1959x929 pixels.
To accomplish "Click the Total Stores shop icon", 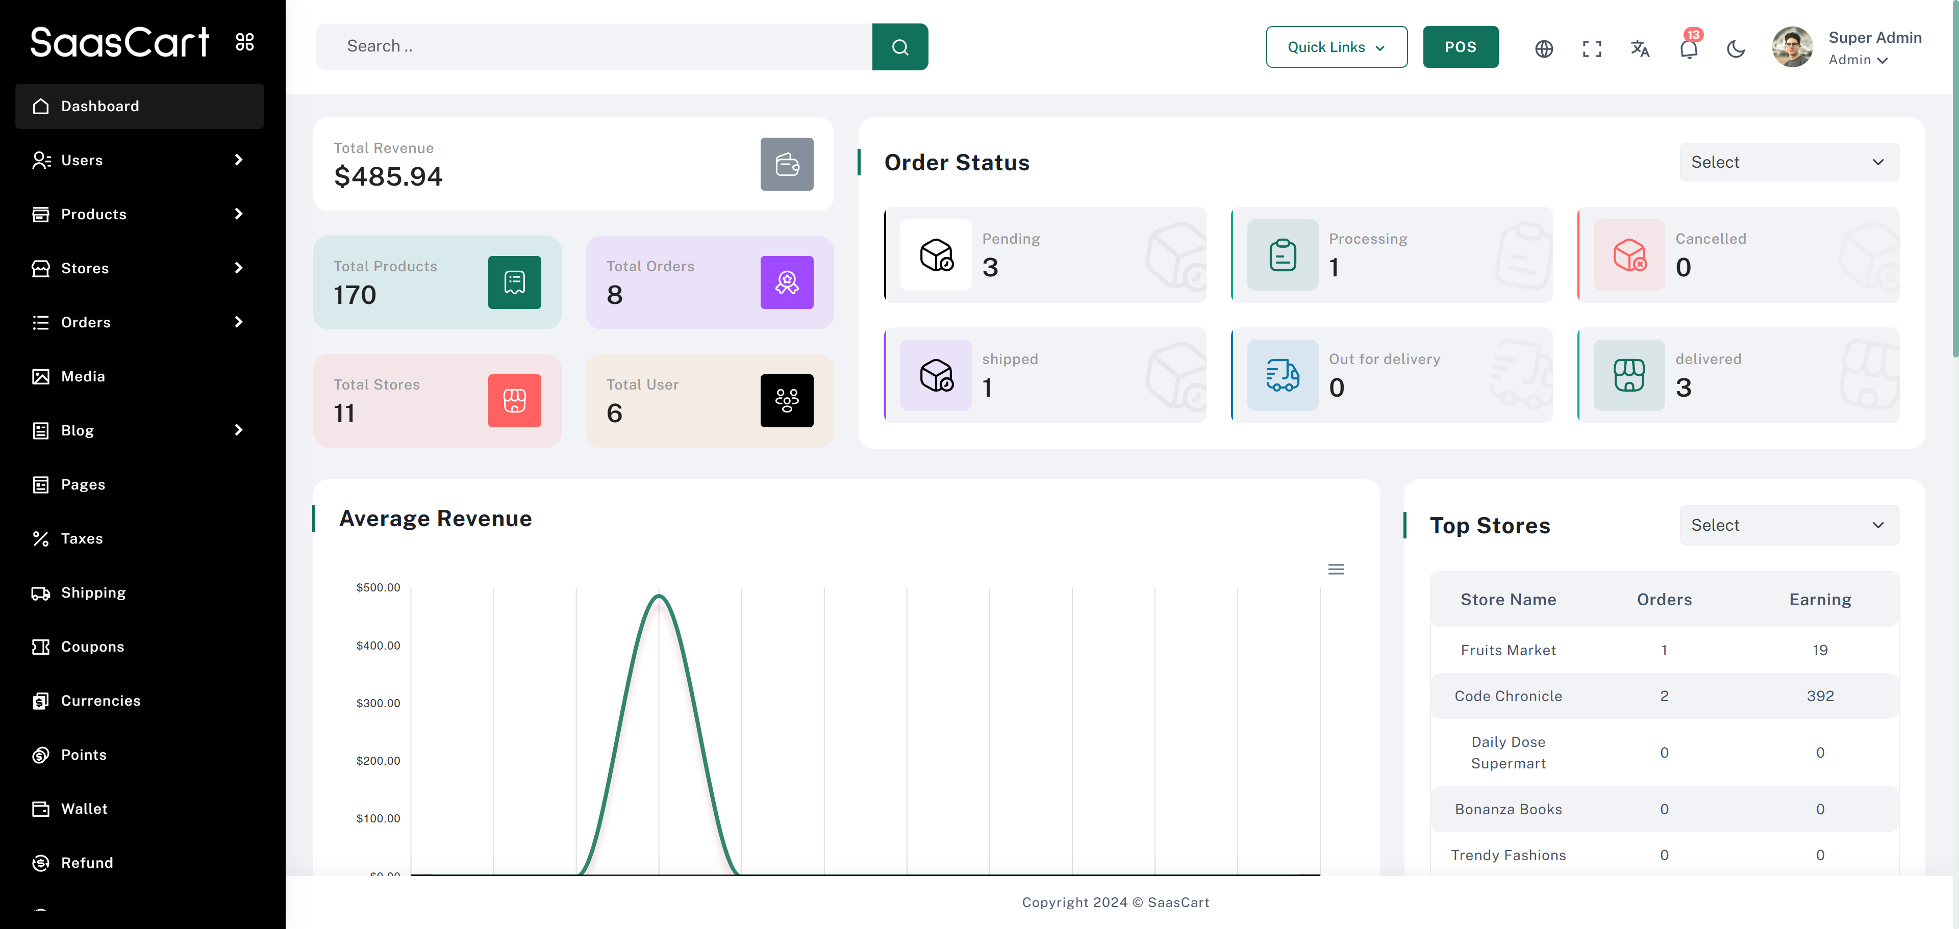I will (514, 401).
